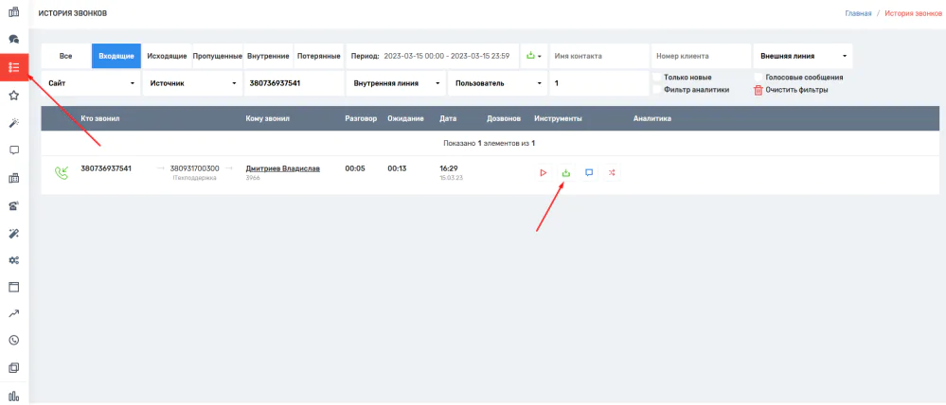Click the 'Имя контакта' input field
This screenshot has width=946, height=405.
pos(598,56)
